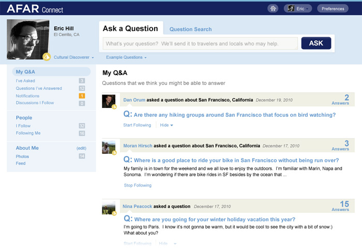Click the orange Notifications count badge
This screenshot has height=250, width=362.
[82, 96]
